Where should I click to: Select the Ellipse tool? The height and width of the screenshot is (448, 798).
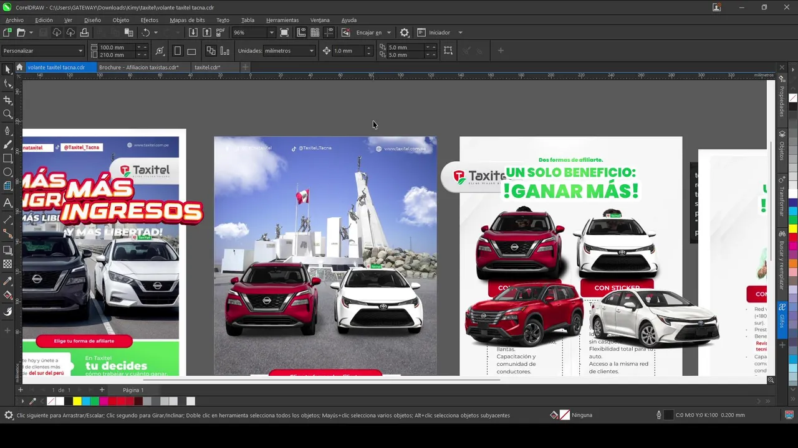pos(7,172)
